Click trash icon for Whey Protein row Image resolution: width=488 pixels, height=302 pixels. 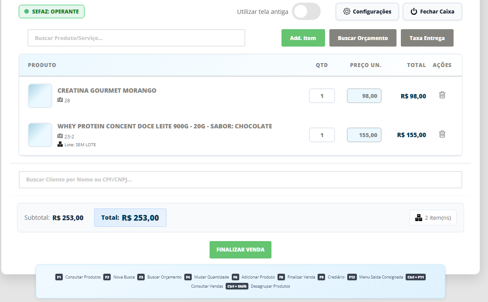coord(442,134)
